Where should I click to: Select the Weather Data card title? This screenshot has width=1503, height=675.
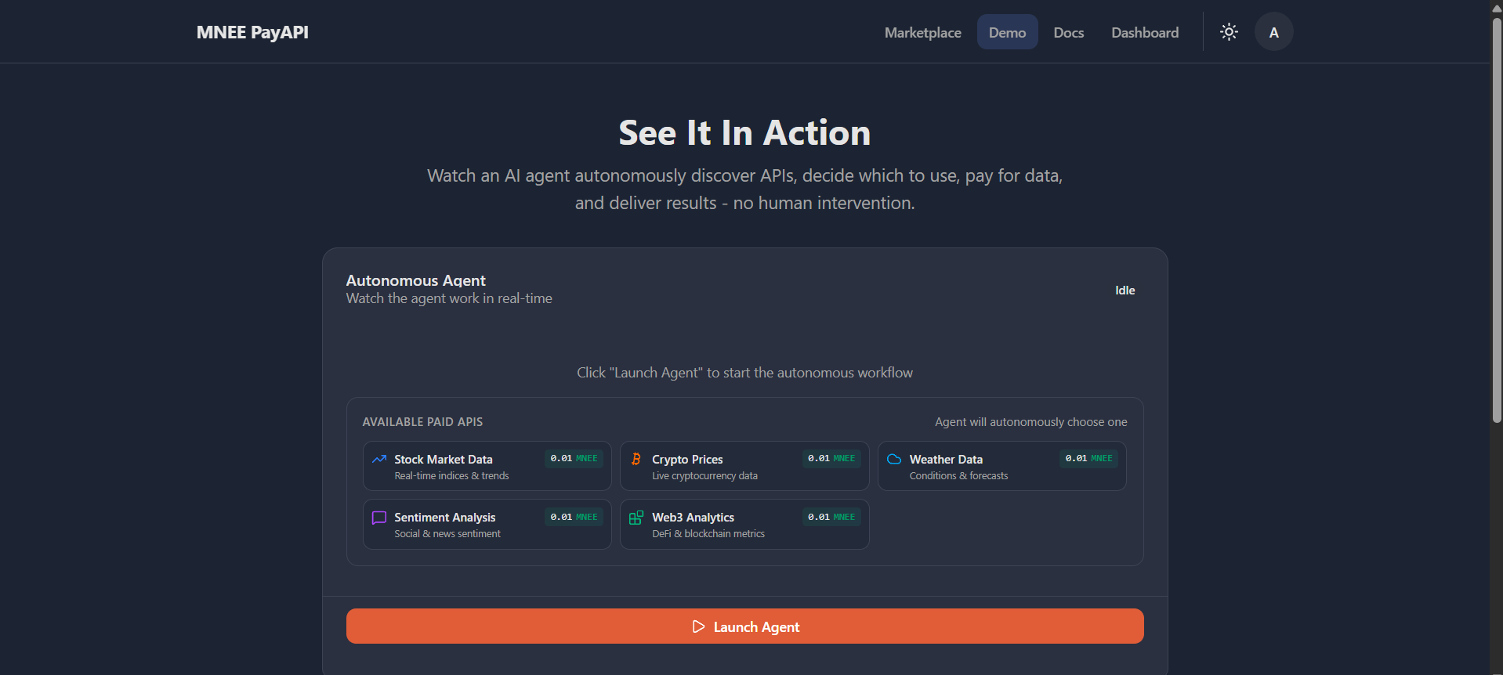tap(946, 460)
